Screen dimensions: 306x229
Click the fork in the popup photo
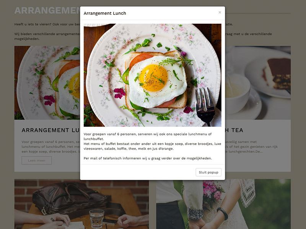click(205, 106)
